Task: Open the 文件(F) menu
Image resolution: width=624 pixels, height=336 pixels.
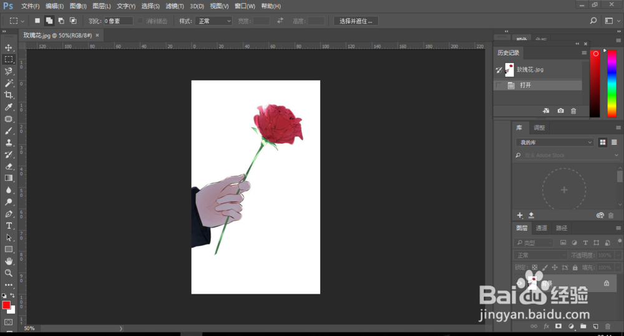Action: tap(30, 6)
